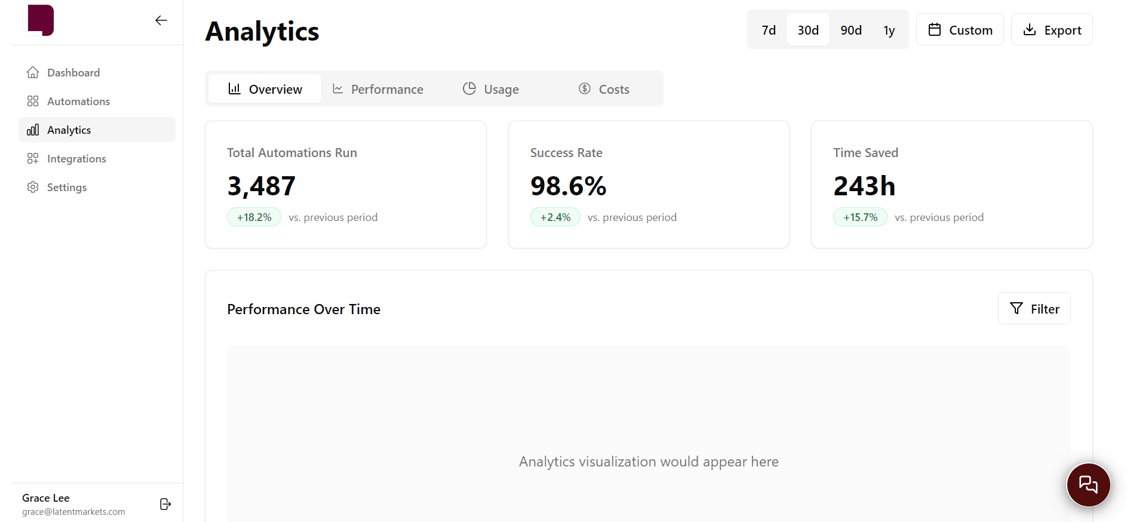Screen dimensions: 1127x522
Task: Open Dashboard in the sidebar
Action: [97, 72]
